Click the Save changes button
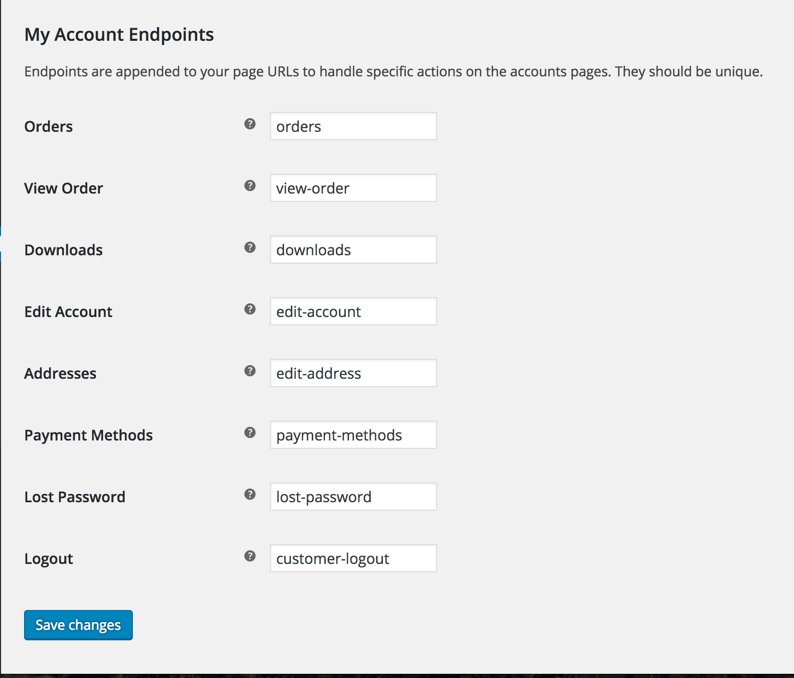 tap(78, 625)
